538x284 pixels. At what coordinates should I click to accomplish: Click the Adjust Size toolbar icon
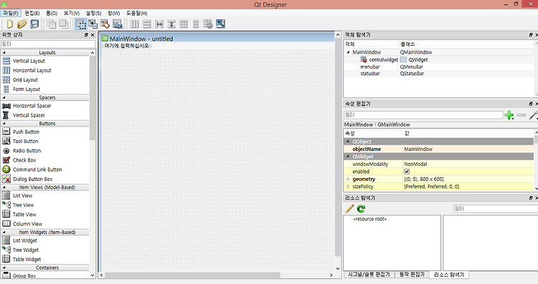pyautogui.click(x=221, y=24)
